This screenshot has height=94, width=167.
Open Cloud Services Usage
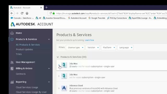tap(27, 87)
